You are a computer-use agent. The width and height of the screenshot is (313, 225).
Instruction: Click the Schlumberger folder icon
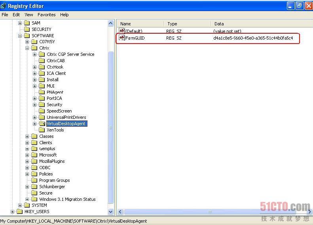pyautogui.click(x=34, y=187)
